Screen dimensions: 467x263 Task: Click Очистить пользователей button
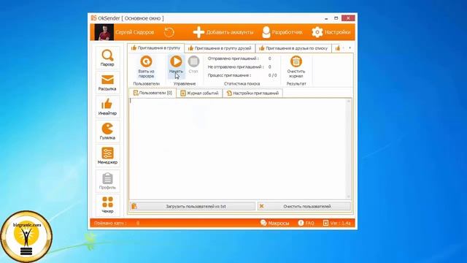coord(304,206)
